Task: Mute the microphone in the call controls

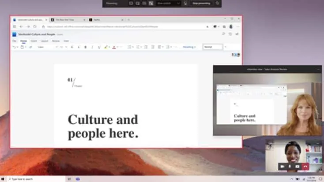Action: click(290, 166)
